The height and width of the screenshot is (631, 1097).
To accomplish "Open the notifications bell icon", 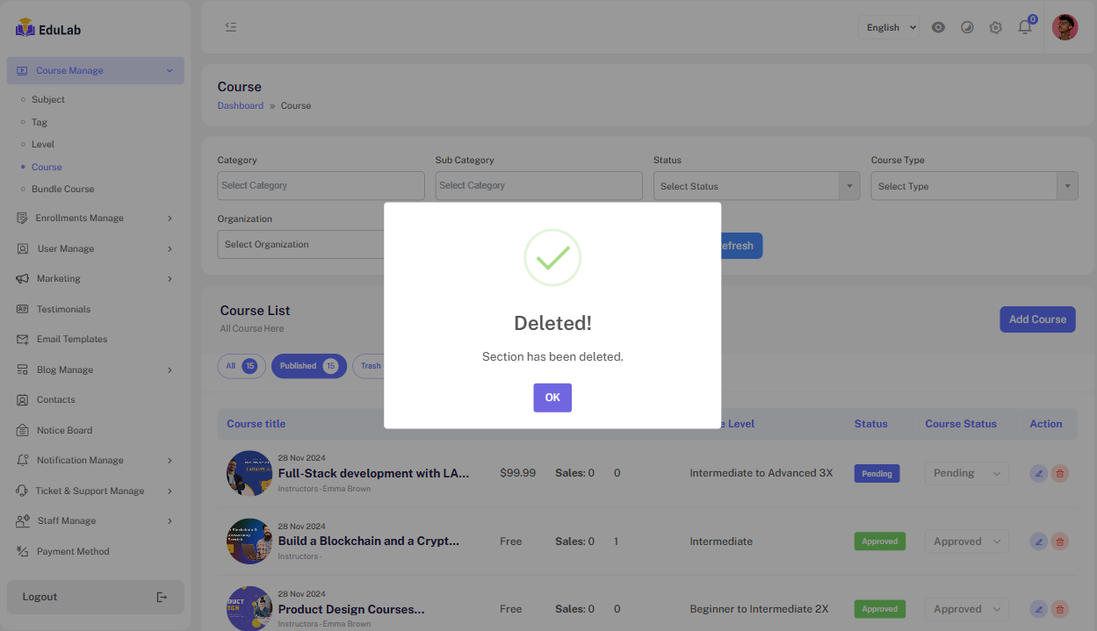I will click(x=1024, y=27).
